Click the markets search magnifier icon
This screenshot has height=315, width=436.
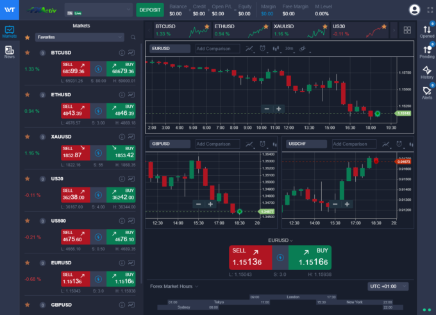tap(133, 37)
